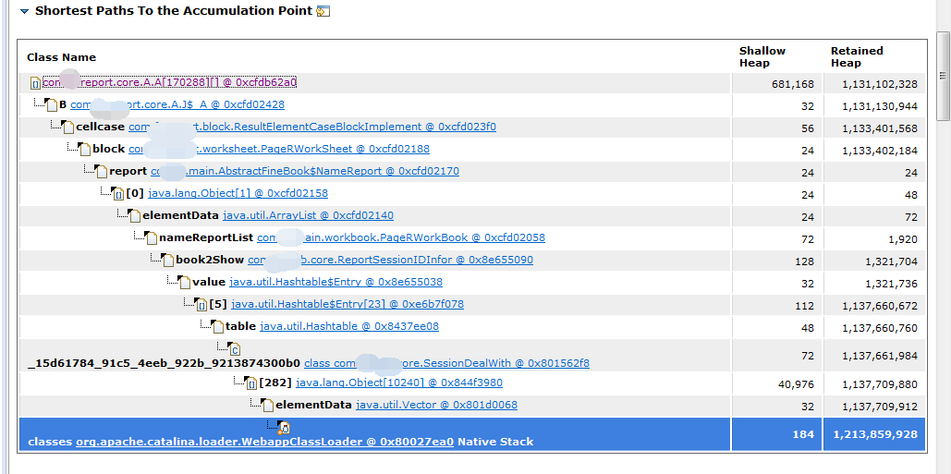Image resolution: width=951 pixels, height=474 pixels.
Task: Open the ReportSessionIDInfor @ 0x8e655090 link
Action: (x=391, y=260)
